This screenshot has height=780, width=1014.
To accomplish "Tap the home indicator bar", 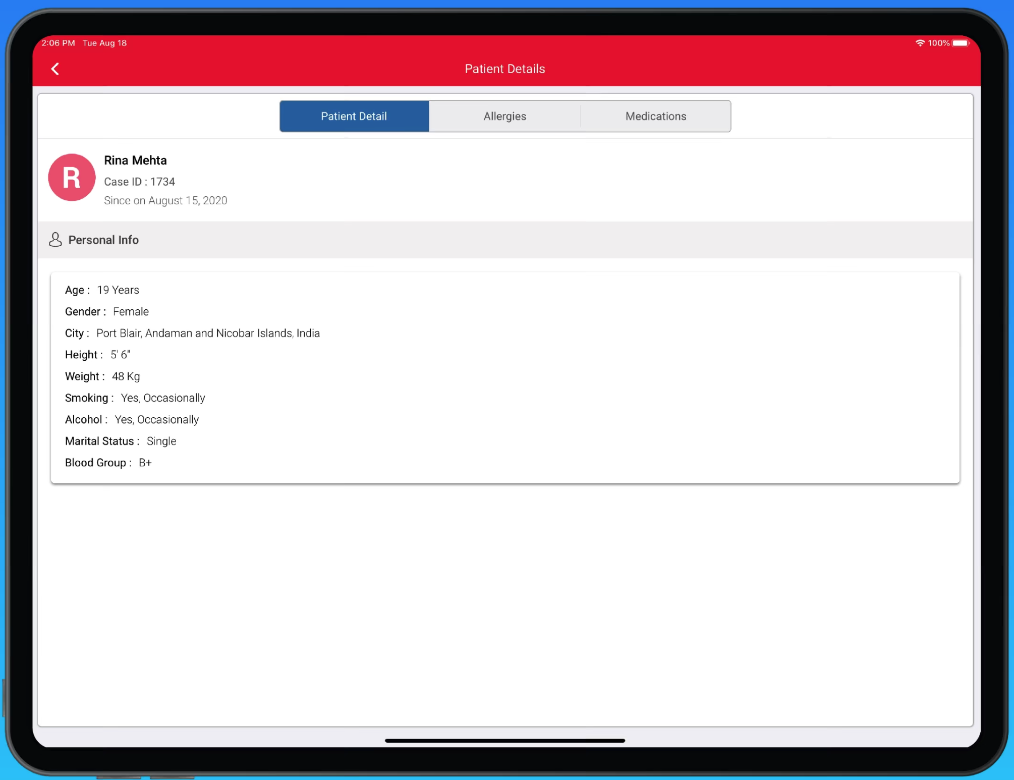I will click(x=504, y=741).
